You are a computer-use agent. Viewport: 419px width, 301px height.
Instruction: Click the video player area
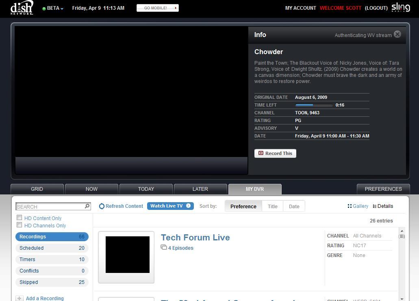[131, 92]
